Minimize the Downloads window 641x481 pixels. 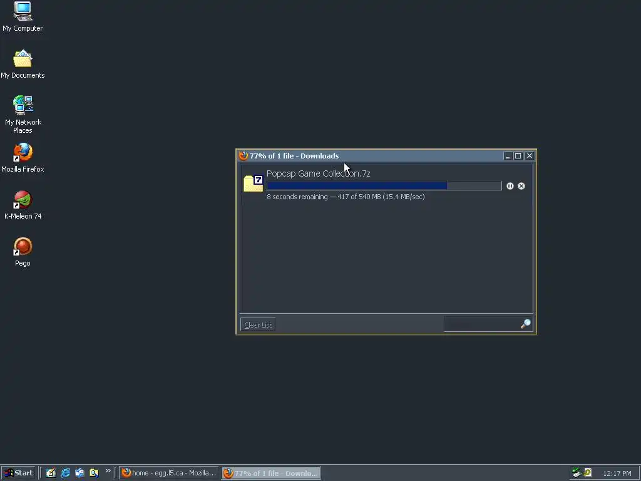pos(507,156)
